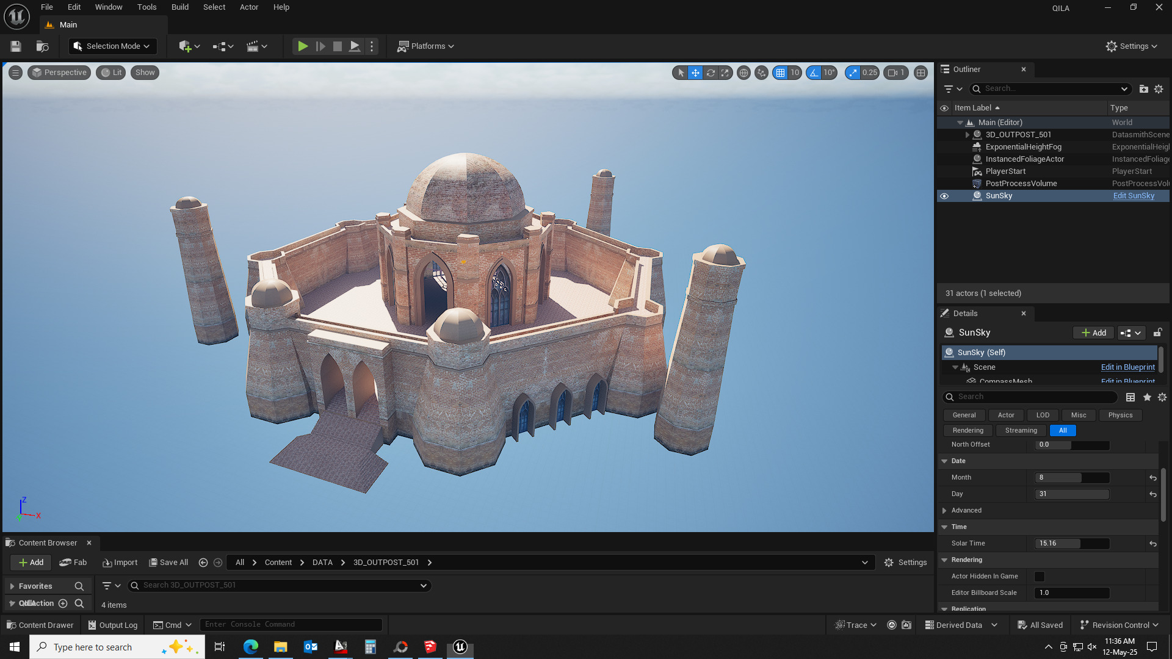Toggle rotation angle snapping
1172x659 pixels.
(x=814, y=73)
